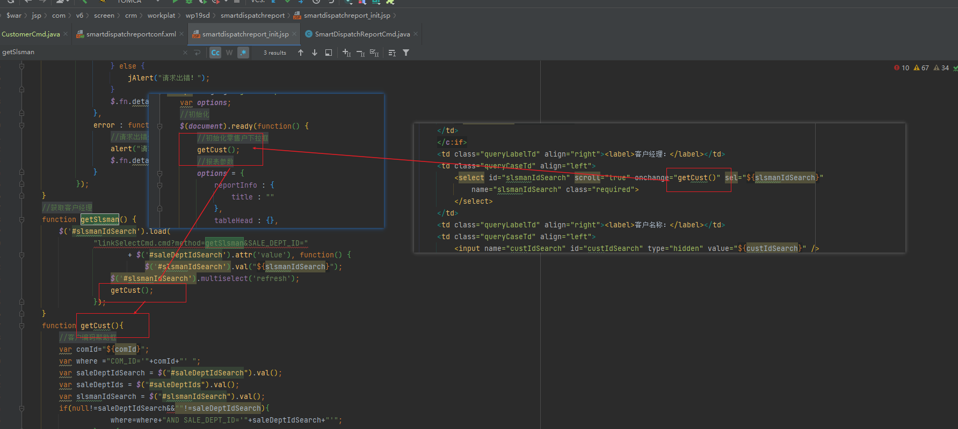
Task: Clear the getSlsman search text
Action: 185,53
